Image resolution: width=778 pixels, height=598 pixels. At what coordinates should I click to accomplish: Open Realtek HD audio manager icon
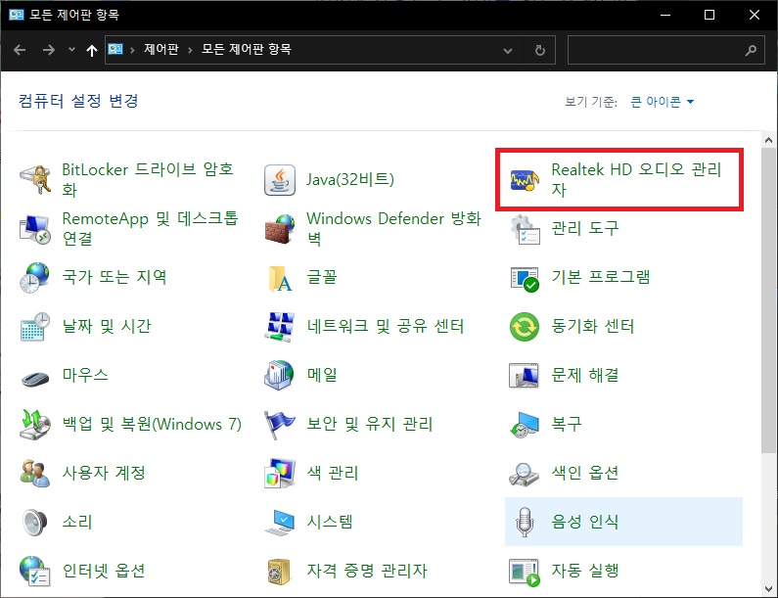(525, 180)
